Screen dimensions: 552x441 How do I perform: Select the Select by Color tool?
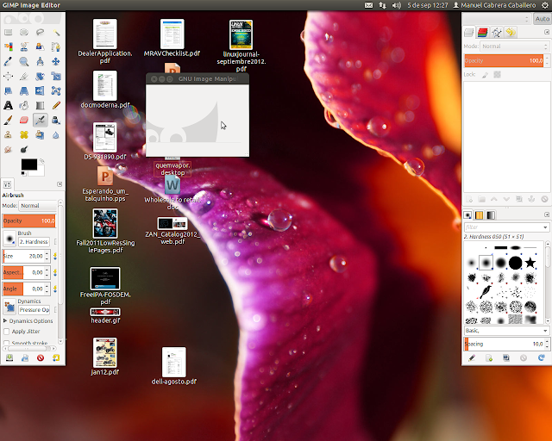8,47
